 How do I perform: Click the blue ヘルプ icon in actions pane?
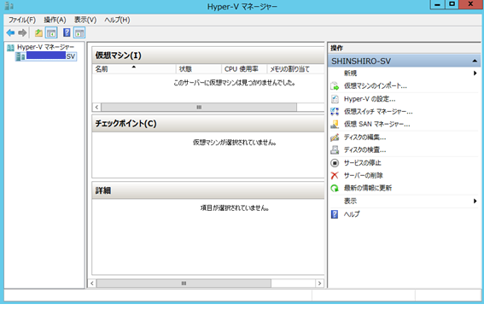[x=335, y=214]
